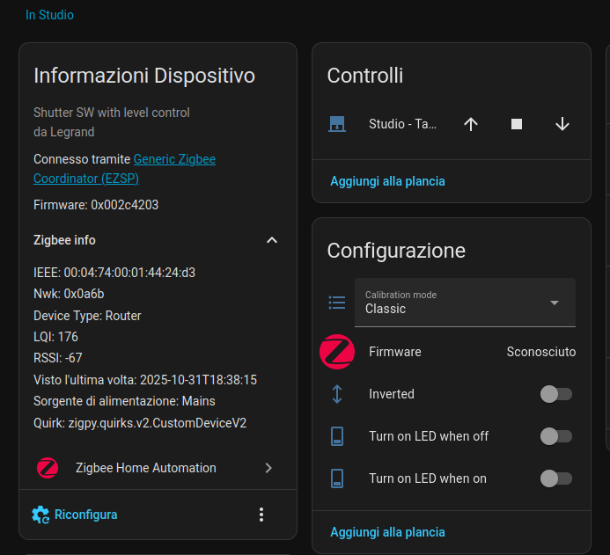Click the Zigbee logo beside Firmware
610x555 pixels.
tap(336, 352)
